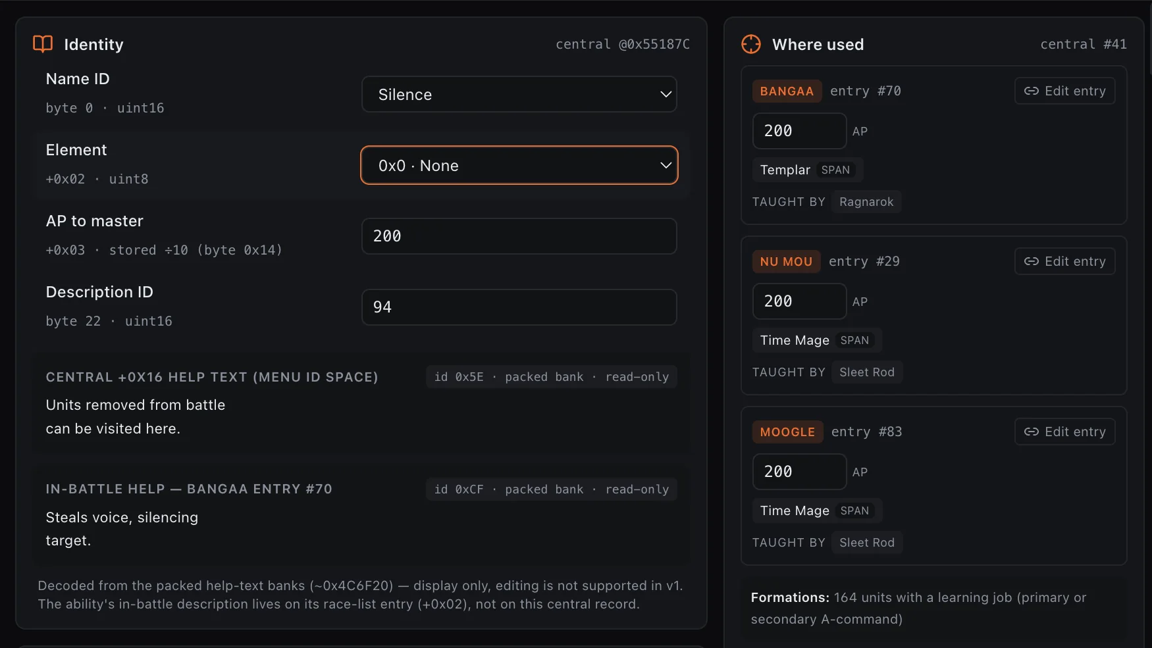Image resolution: width=1152 pixels, height=648 pixels.
Task: Focus the Nu Mou AP value field
Action: tap(799, 301)
